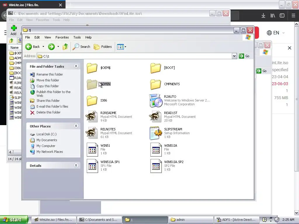299x224 pixels.
Task: Expand the Address bar dropdown
Action: pyautogui.click(x=234, y=56)
